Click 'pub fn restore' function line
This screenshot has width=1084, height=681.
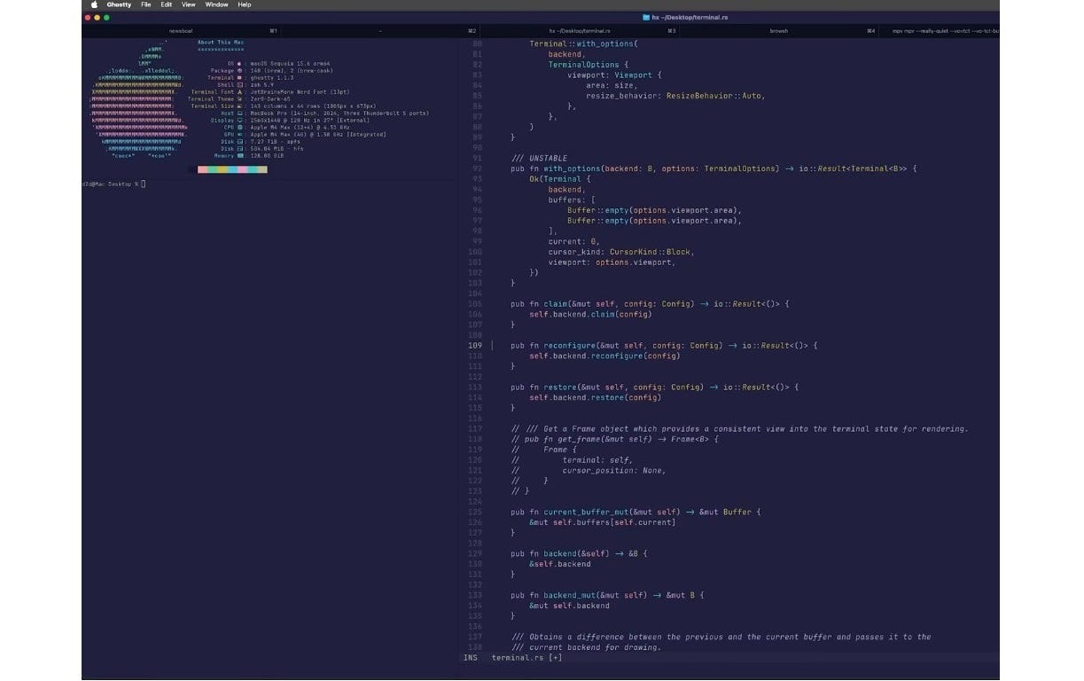point(654,387)
